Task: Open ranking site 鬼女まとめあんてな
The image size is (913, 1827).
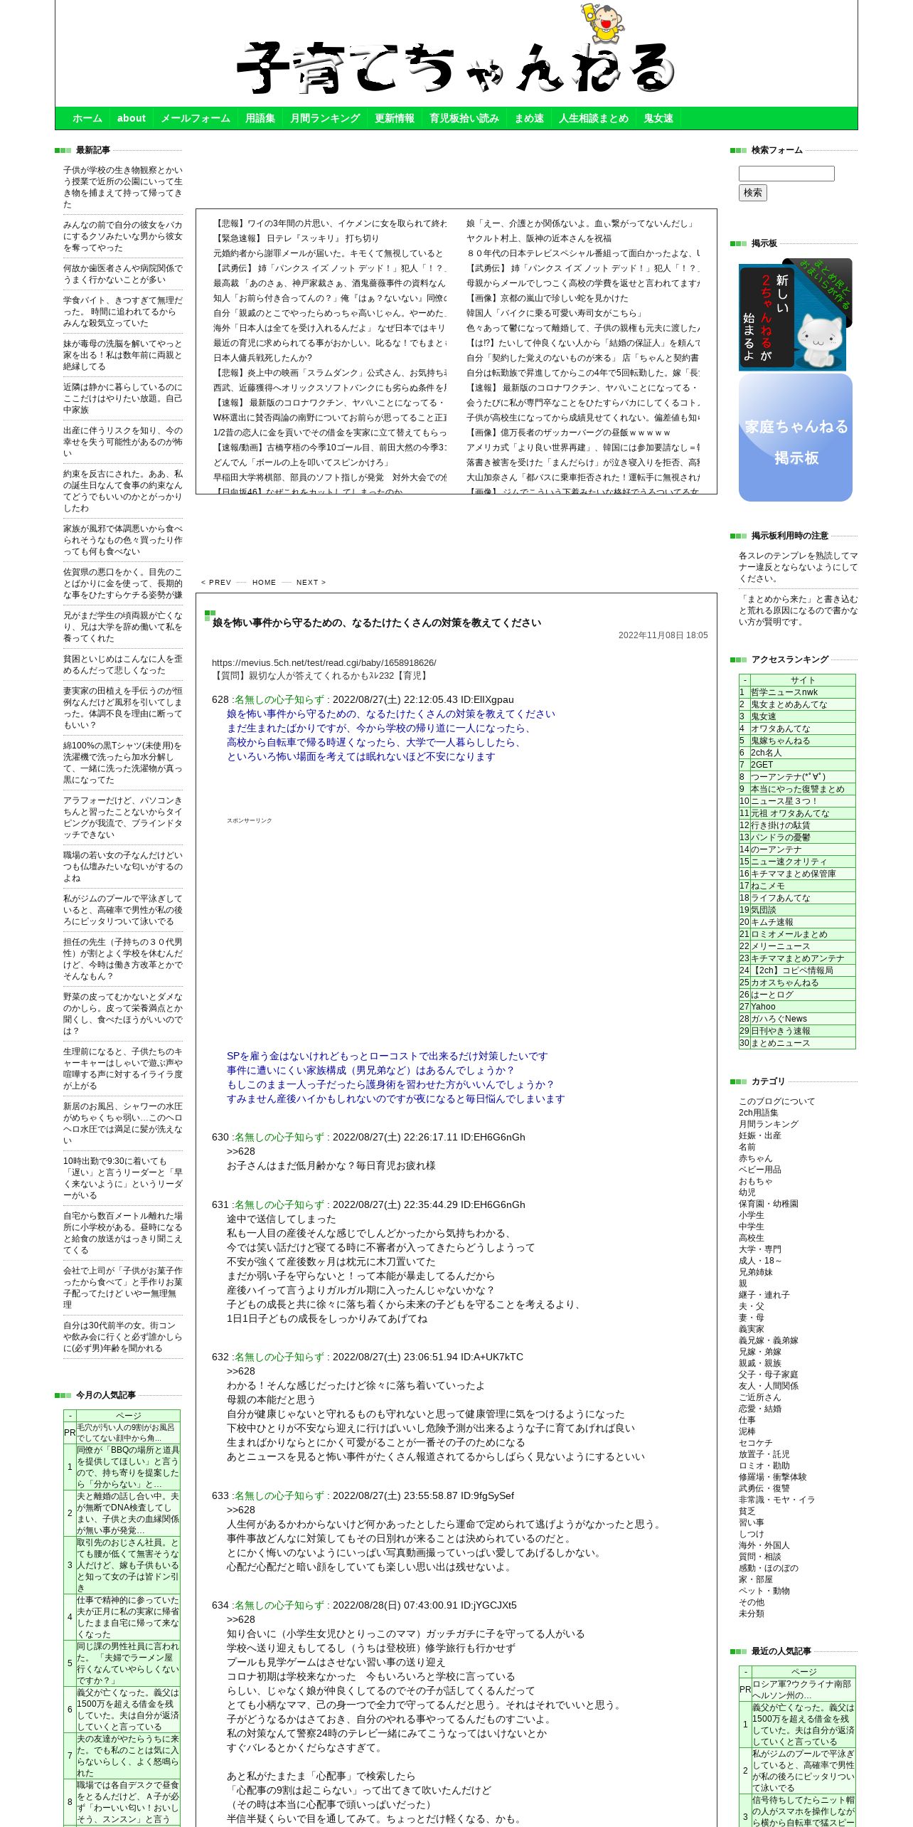Action: pos(789,704)
